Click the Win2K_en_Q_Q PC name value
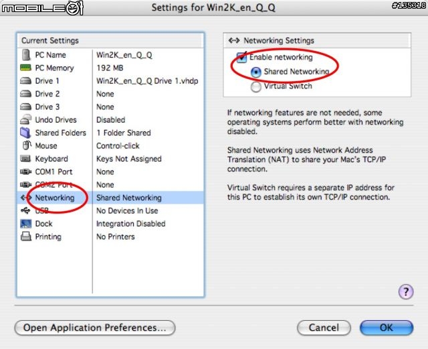This screenshot has width=428, height=349. coord(124,55)
